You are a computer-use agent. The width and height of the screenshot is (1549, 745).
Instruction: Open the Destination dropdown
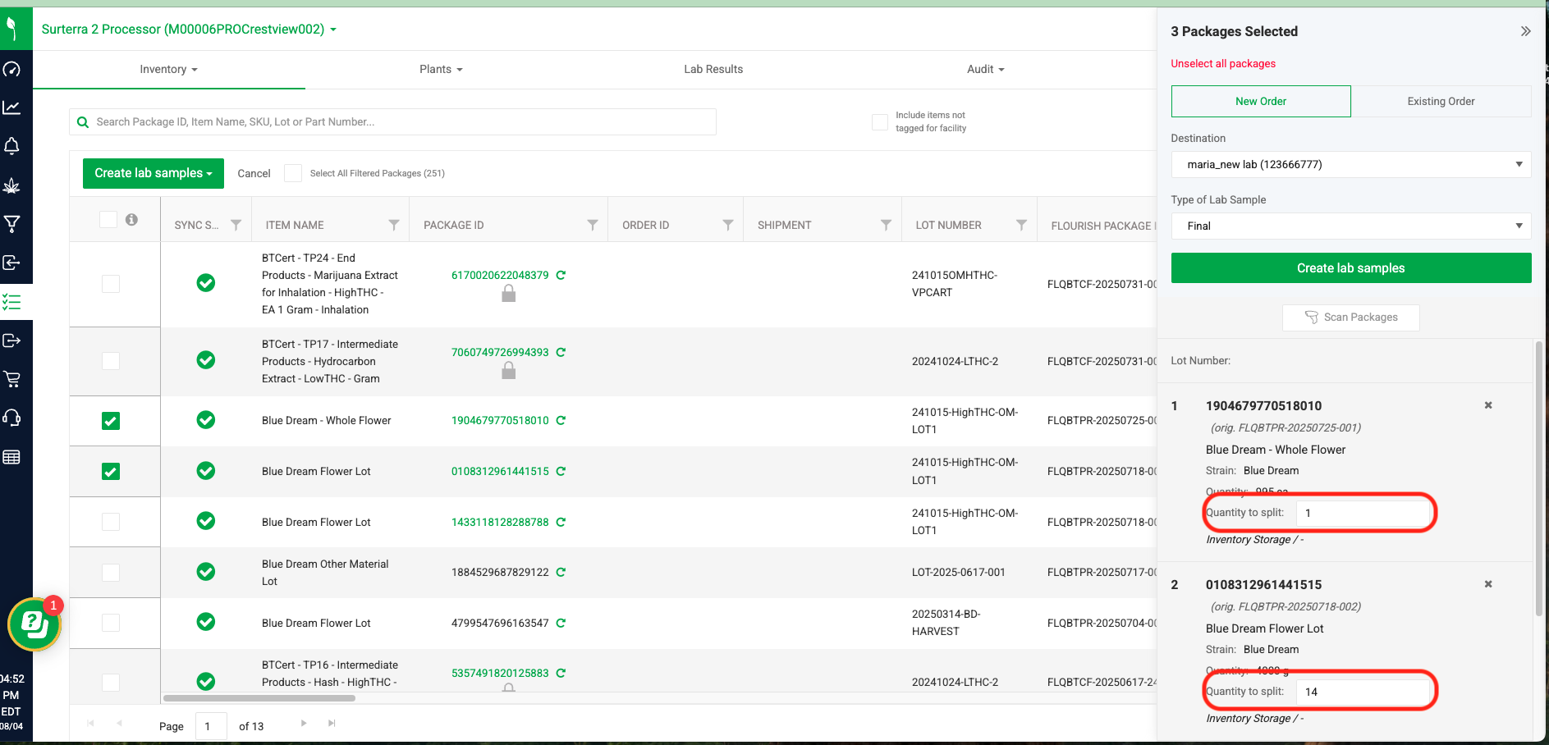(1350, 164)
